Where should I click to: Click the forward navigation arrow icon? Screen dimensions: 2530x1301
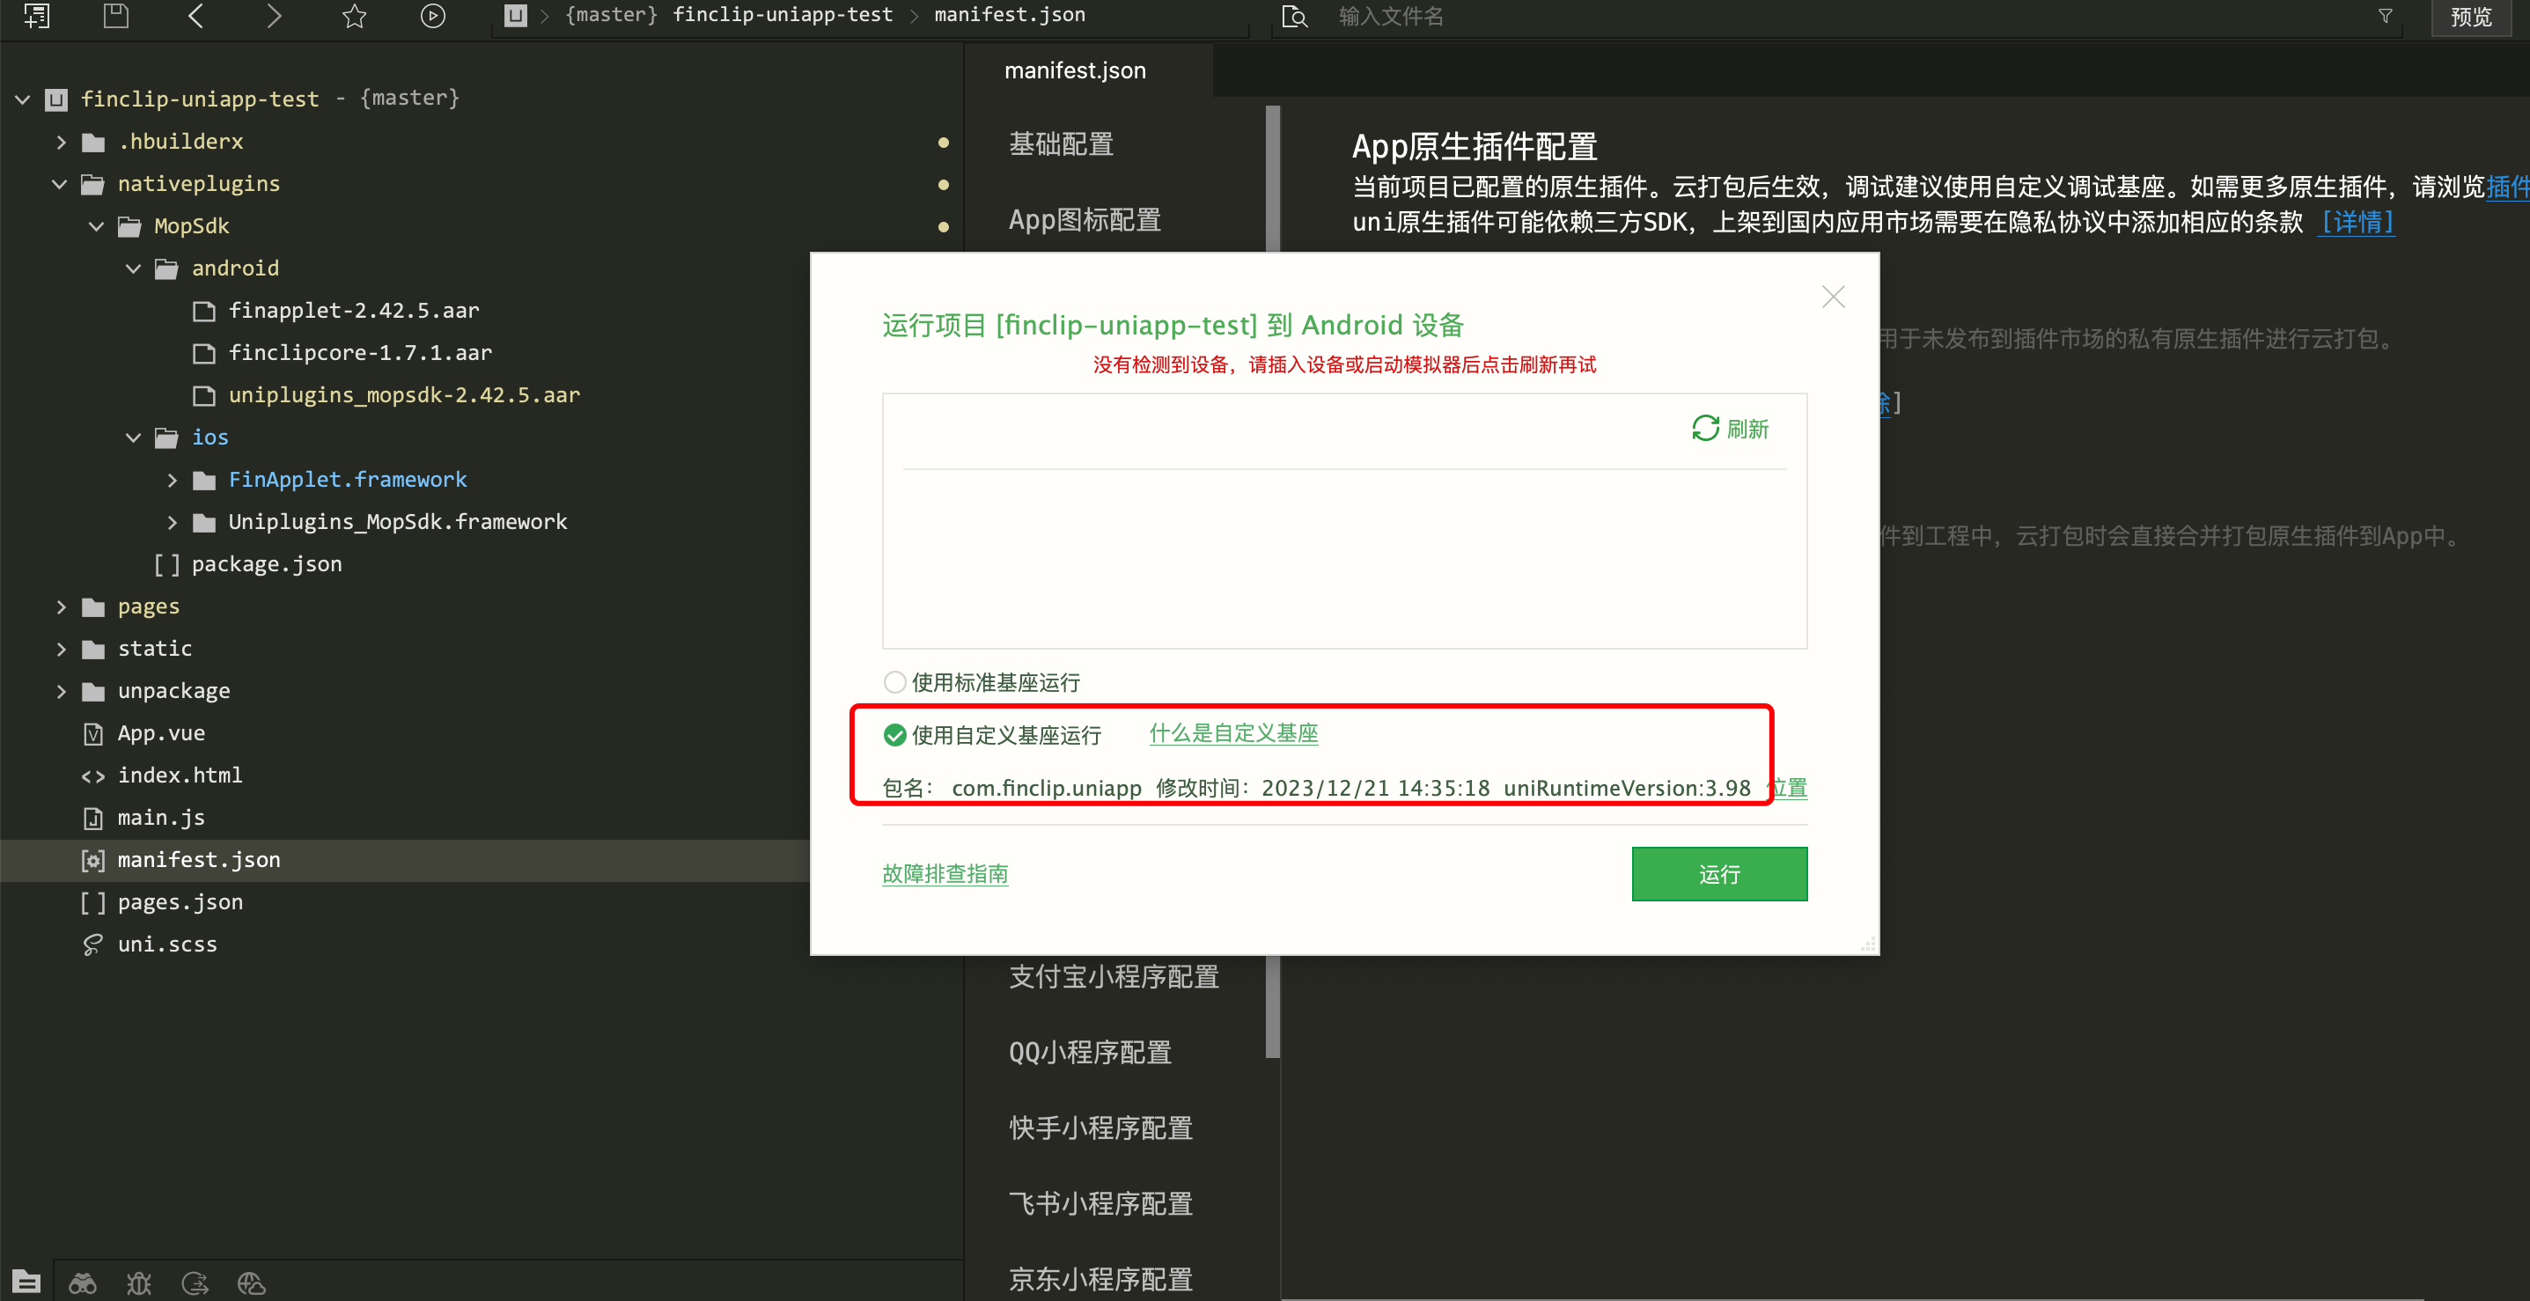coord(274,15)
